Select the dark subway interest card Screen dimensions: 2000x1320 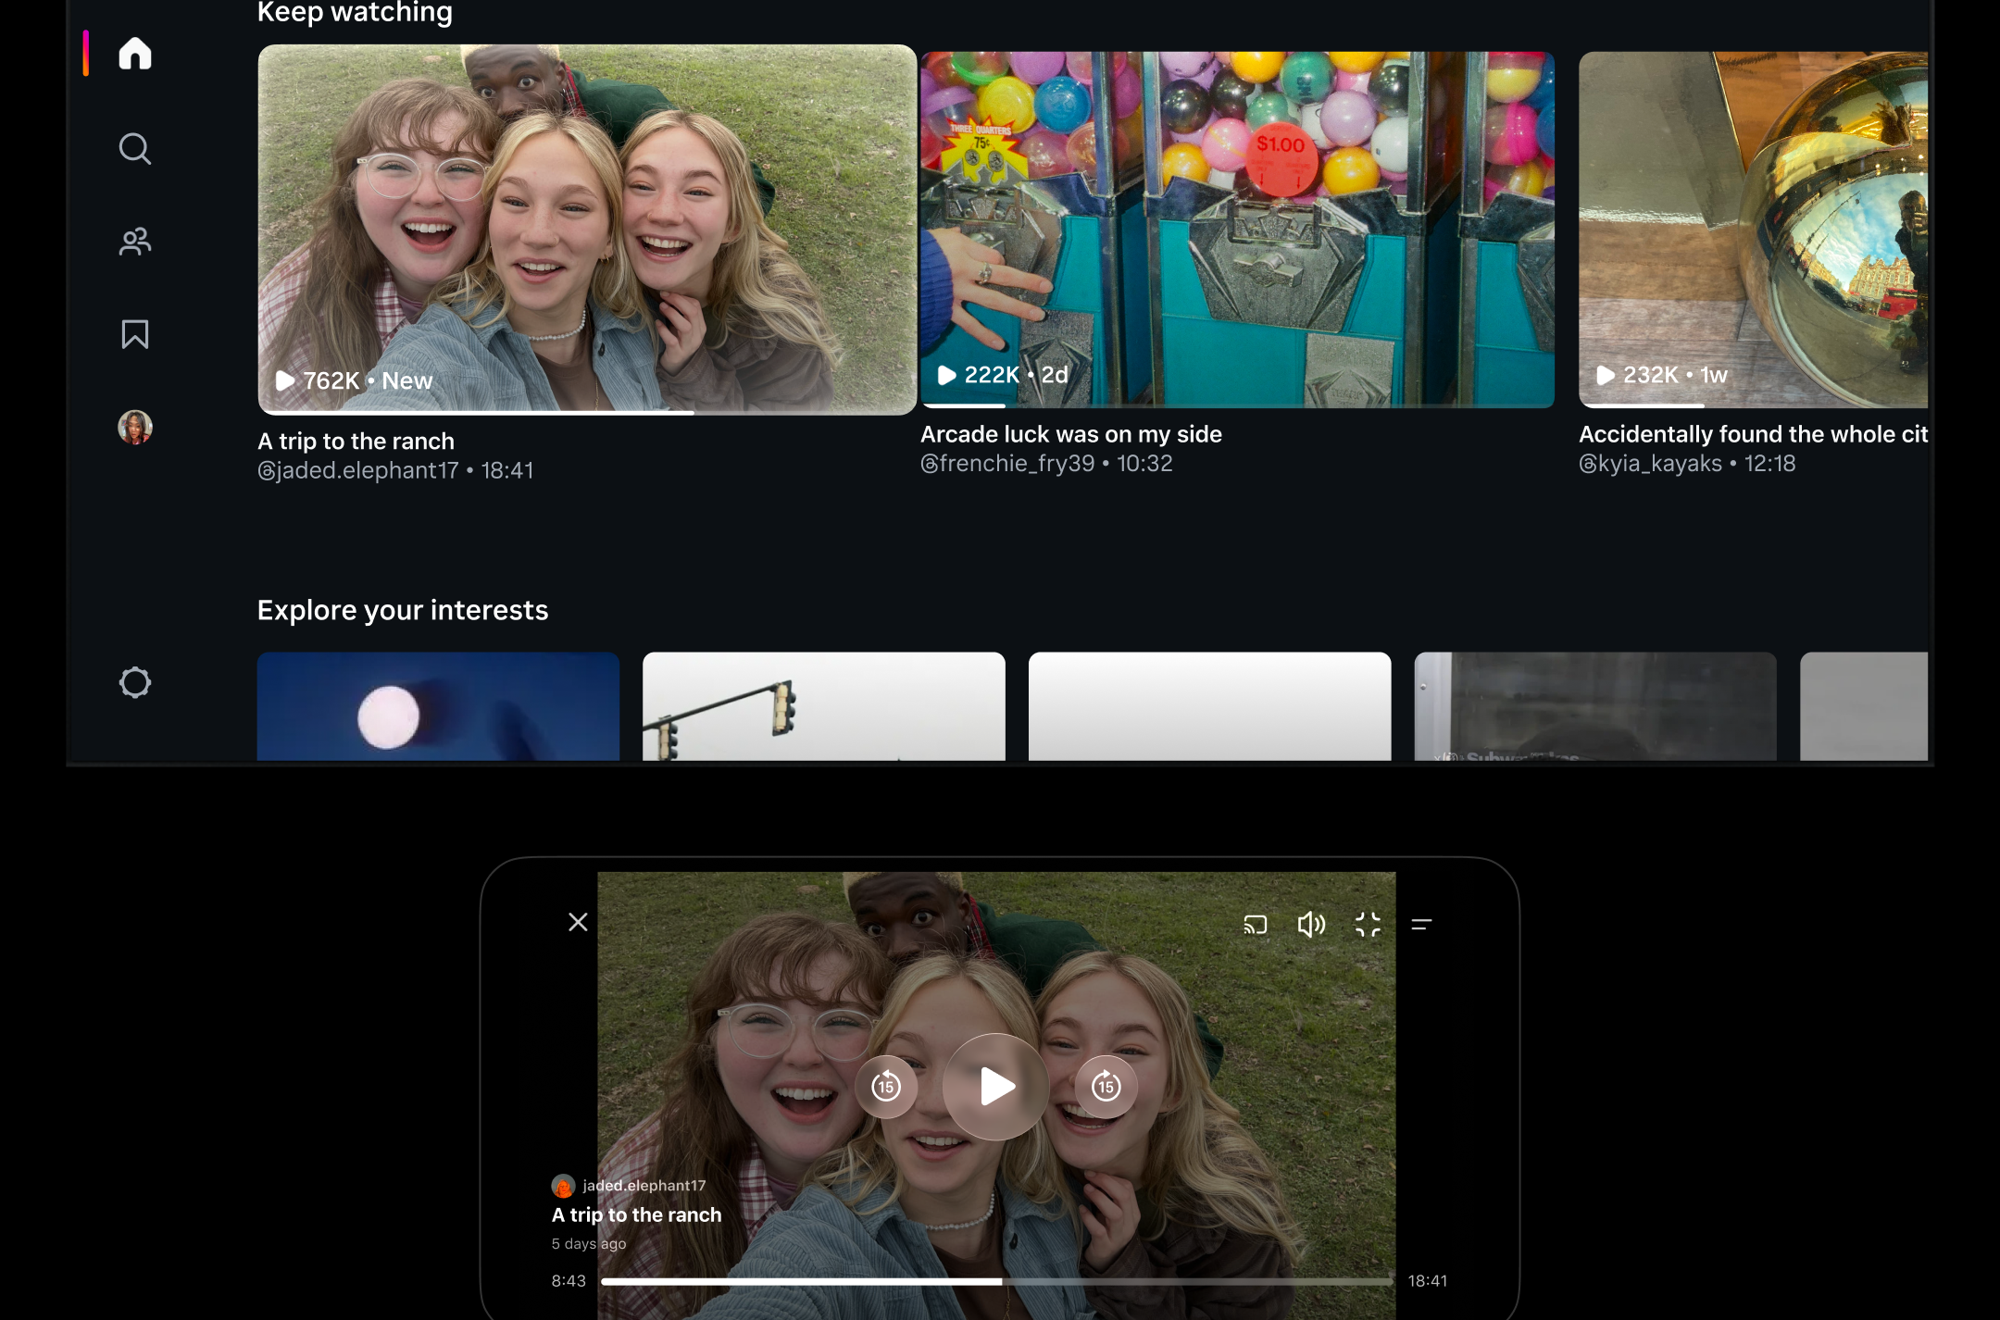click(x=1595, y=706)
